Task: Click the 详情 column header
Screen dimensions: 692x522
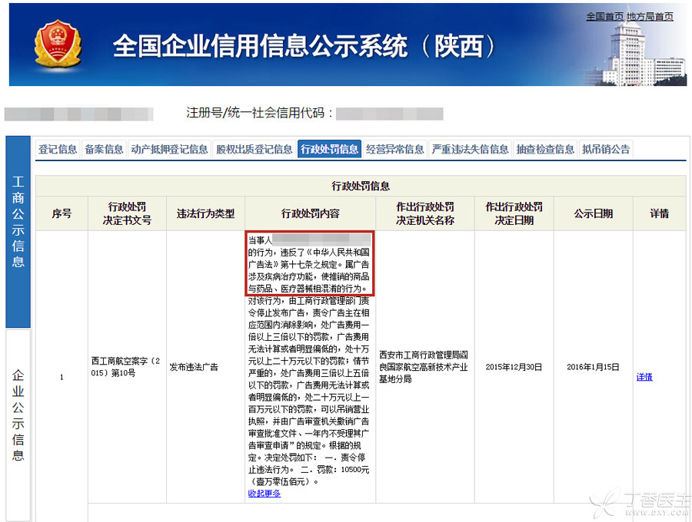Action: (x=660, y=213)
